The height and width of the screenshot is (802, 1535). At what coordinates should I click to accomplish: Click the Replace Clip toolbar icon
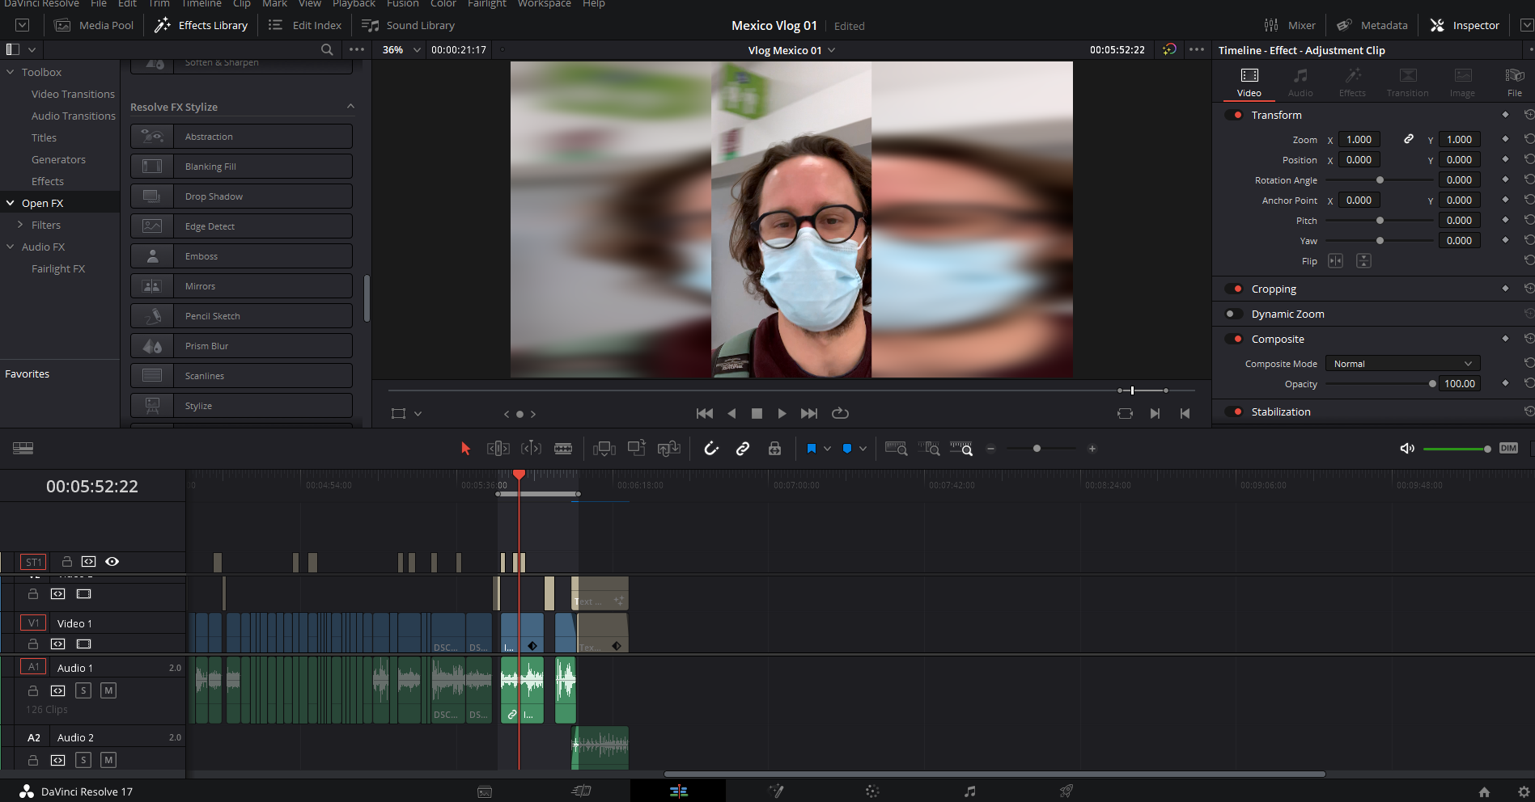coord(668,449)
